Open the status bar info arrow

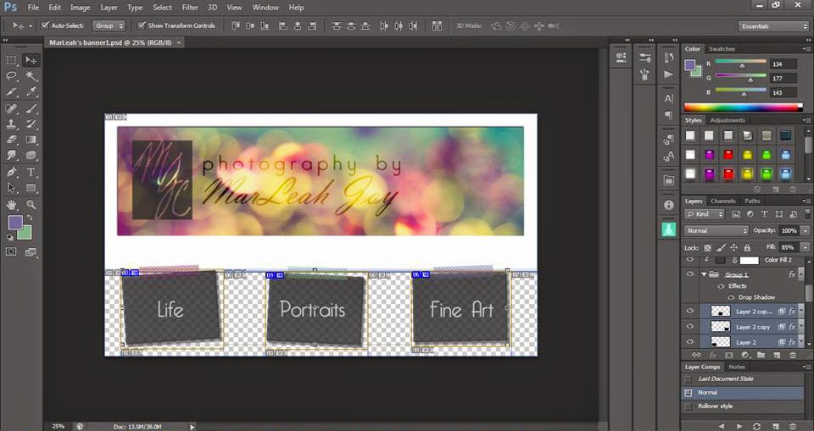tap(192, 427)
